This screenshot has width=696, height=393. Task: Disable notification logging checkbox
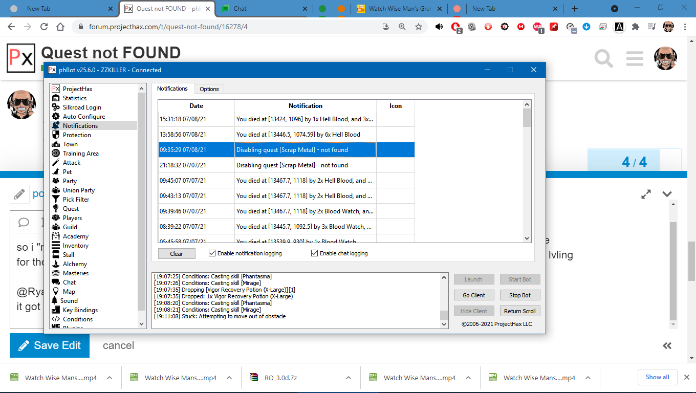pyautogui.click(x=212, y=253)
